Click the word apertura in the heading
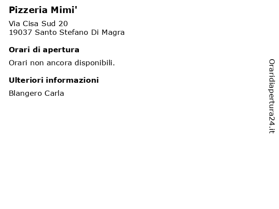279x209 pixels. (61, 51)
